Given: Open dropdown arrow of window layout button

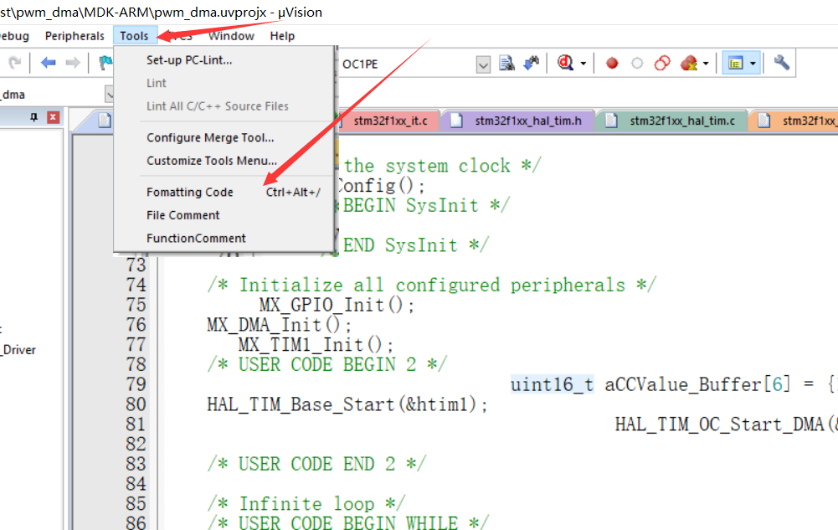Looking at the screenshot, I should click(753, 64).
